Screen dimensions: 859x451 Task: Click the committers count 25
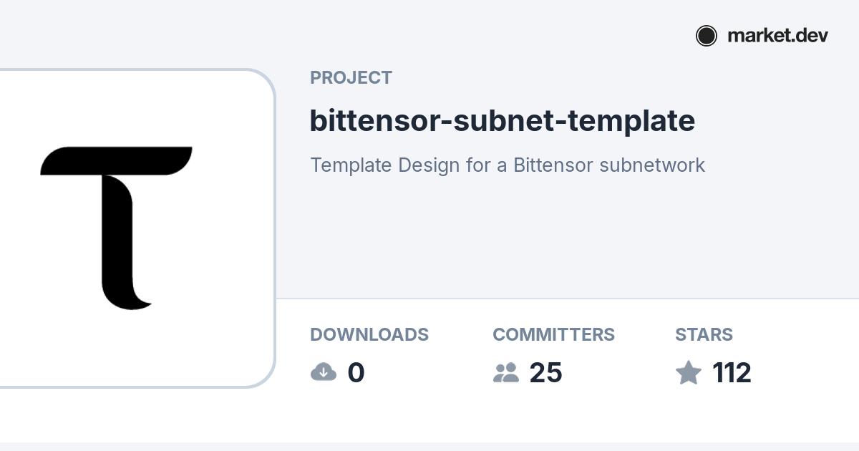click(x=545, y=373)
